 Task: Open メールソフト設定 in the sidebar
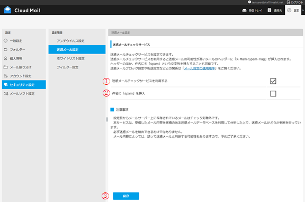coord(24,93)
